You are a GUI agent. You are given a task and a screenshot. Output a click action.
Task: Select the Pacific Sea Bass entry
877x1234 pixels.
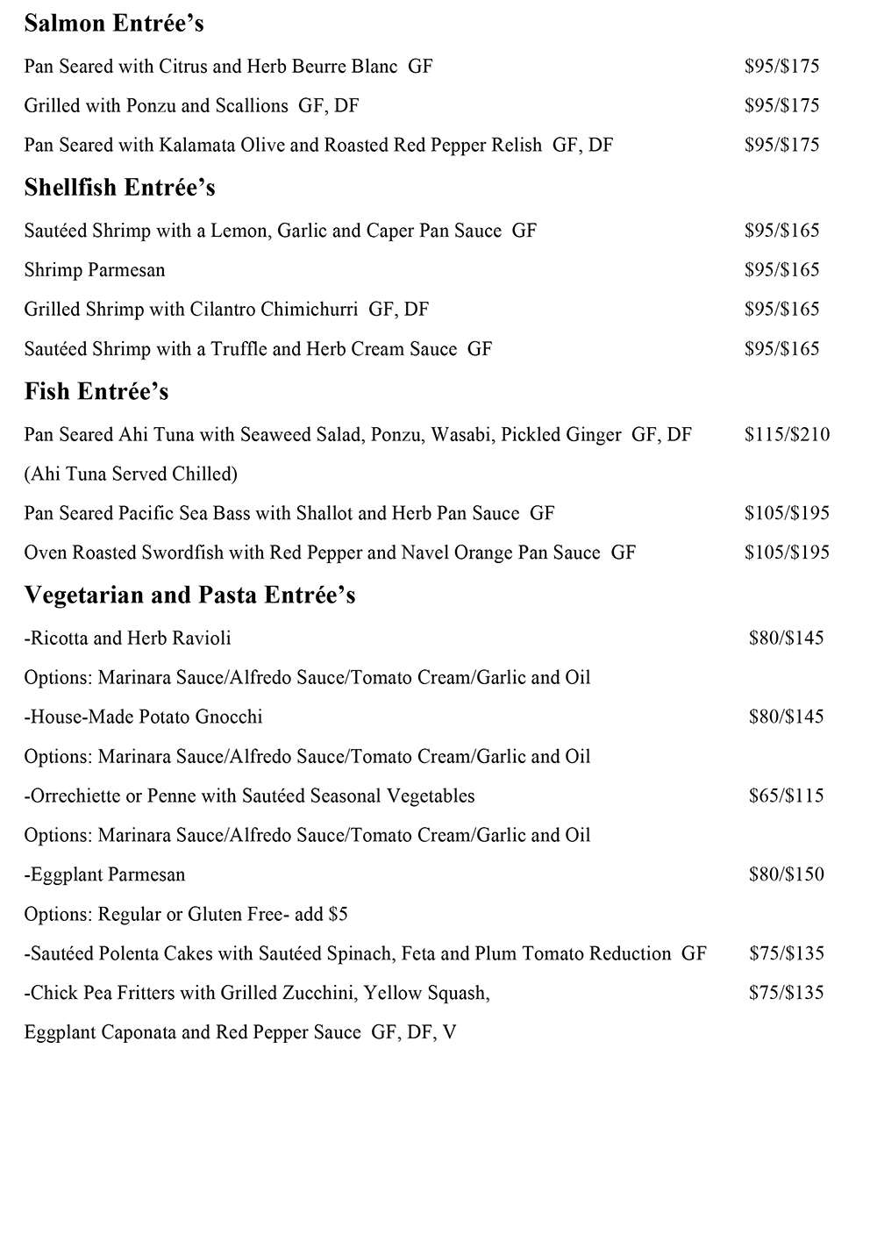pyautogui.click(x=289, y=514)
